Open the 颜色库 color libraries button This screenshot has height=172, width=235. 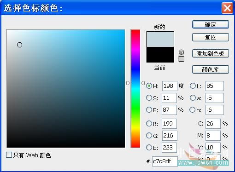(x=211, y=69)
